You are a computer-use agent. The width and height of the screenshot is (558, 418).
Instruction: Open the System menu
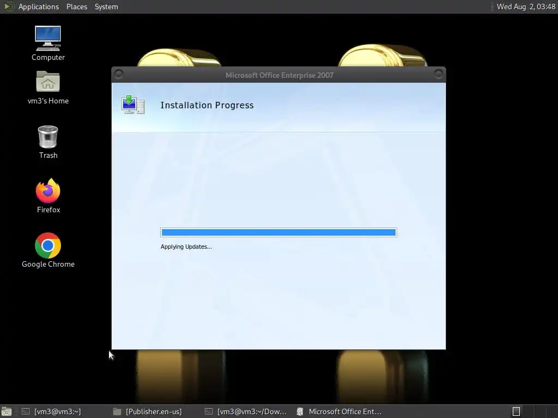pos(106,7)
